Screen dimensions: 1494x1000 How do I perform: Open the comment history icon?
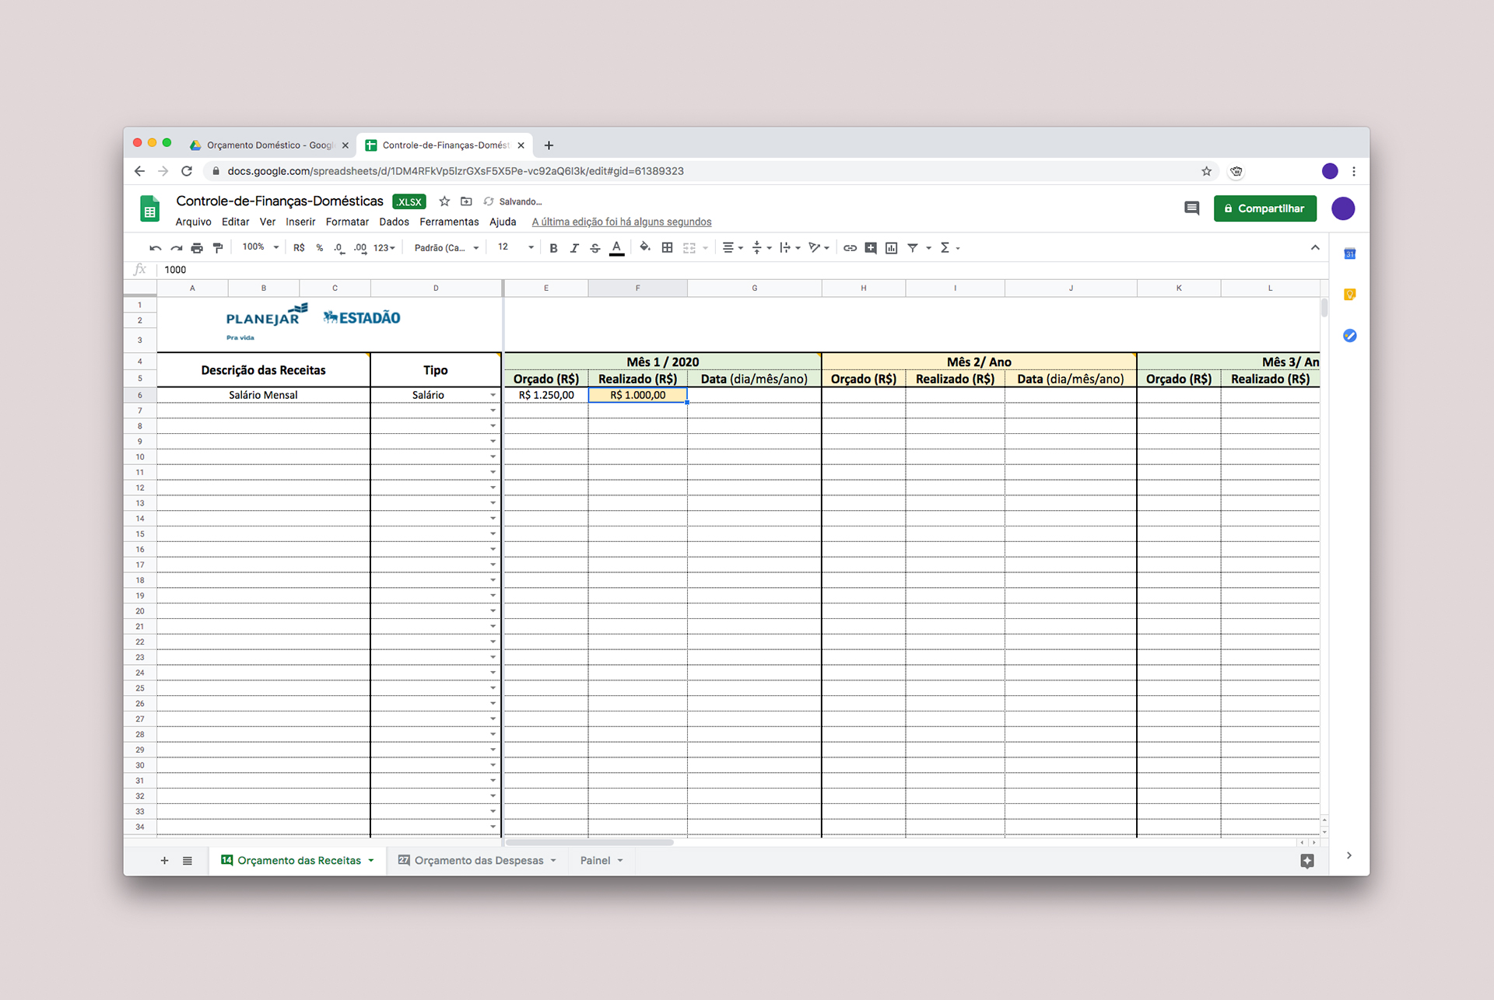click(1191, 208)
